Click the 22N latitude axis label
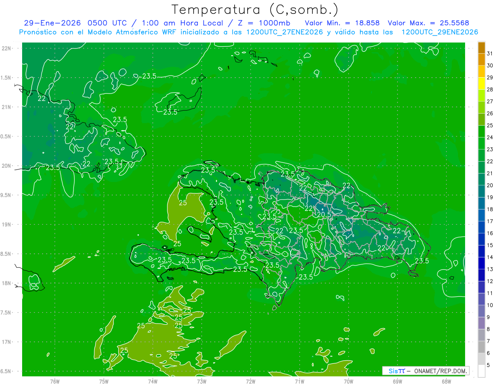 [6, 48]
